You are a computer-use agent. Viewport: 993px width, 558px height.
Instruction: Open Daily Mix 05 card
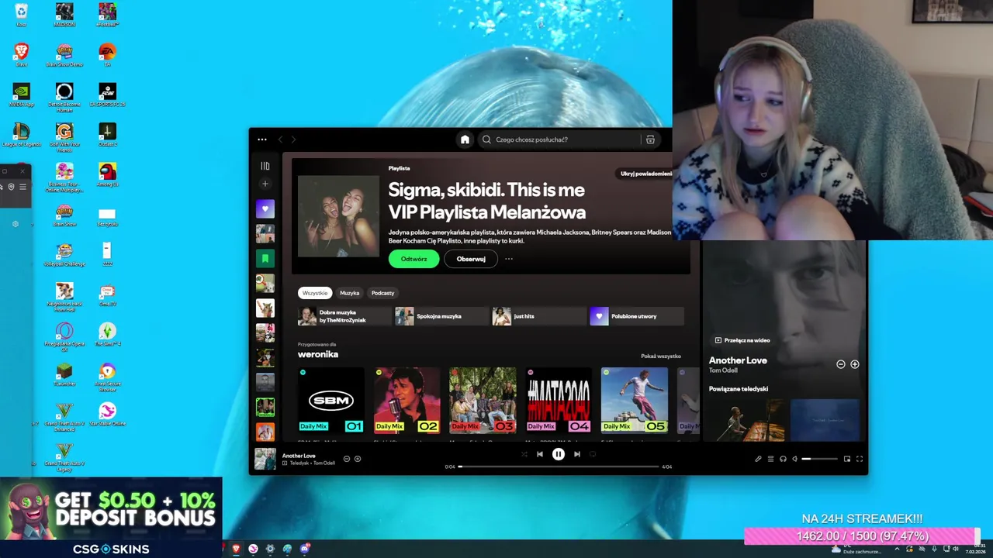pyautogui.click(x=634, y=400)
